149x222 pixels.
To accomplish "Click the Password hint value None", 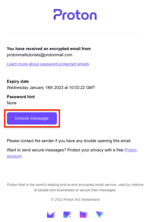I will coord(12,103).
